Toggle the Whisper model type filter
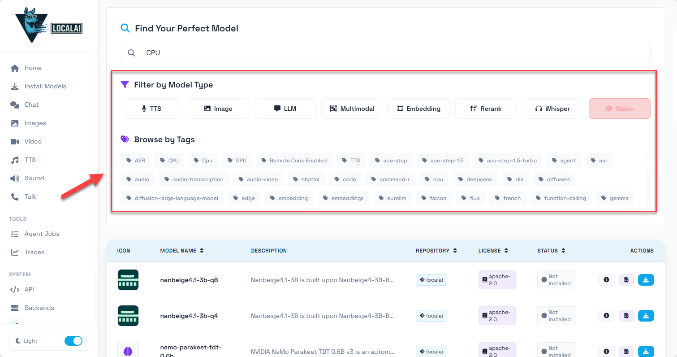The width and height of the screenshot is (677, 357). pyautogui.click(x=552, y=109)
